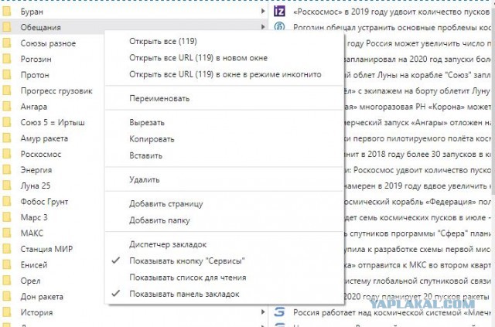Open the Фобос Грунт folder
The height and width of the screenshot is (327, 495).
tap(44, 202)
